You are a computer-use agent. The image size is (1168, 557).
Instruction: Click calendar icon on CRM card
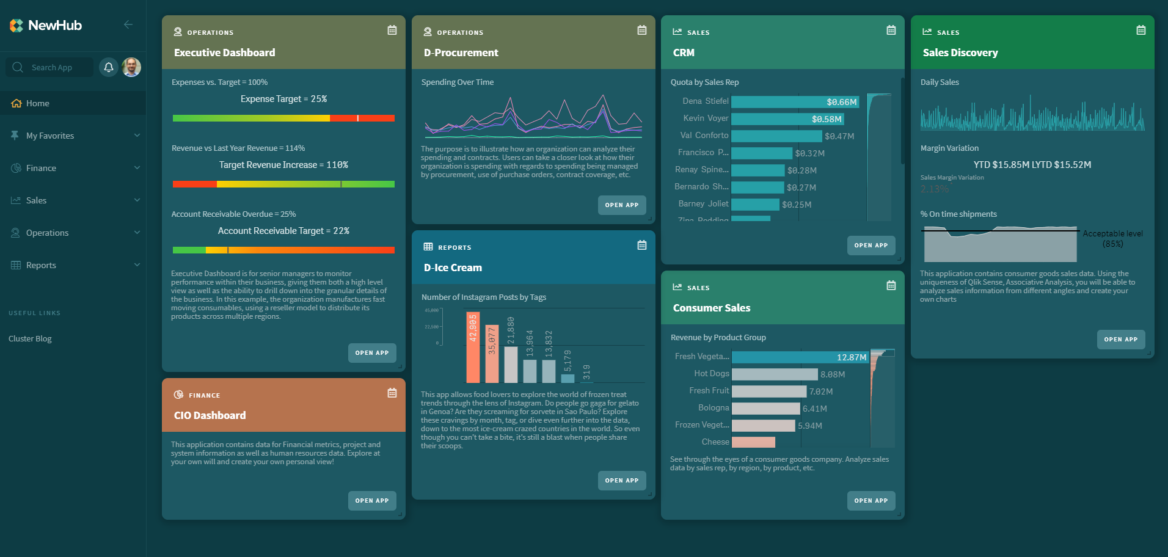(891, 30)
